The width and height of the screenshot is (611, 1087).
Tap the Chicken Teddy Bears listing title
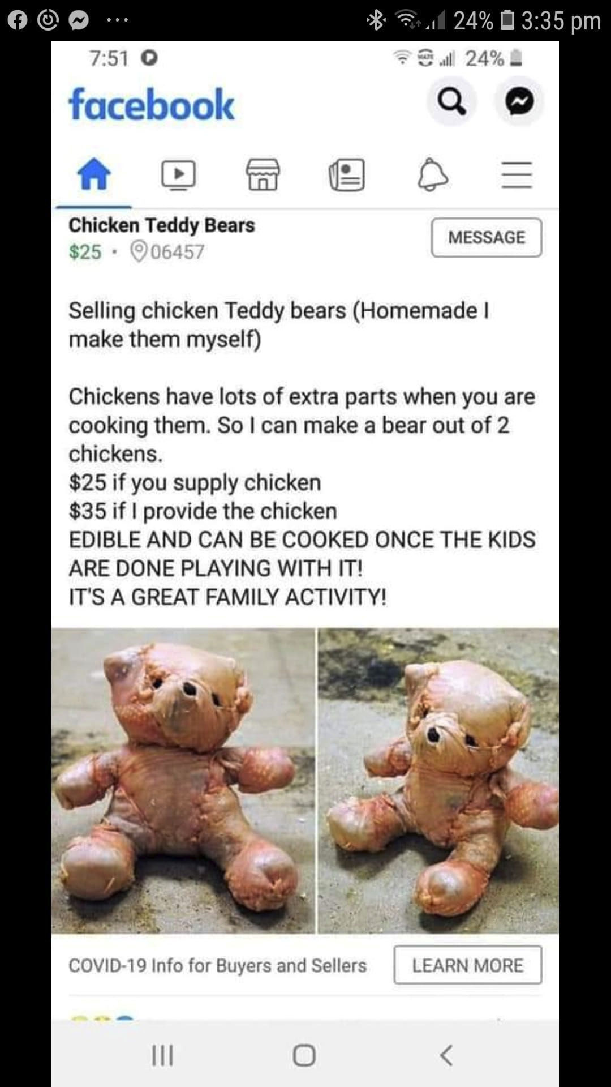162,225
